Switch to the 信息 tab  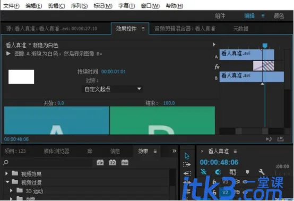(x=115, y=151)
